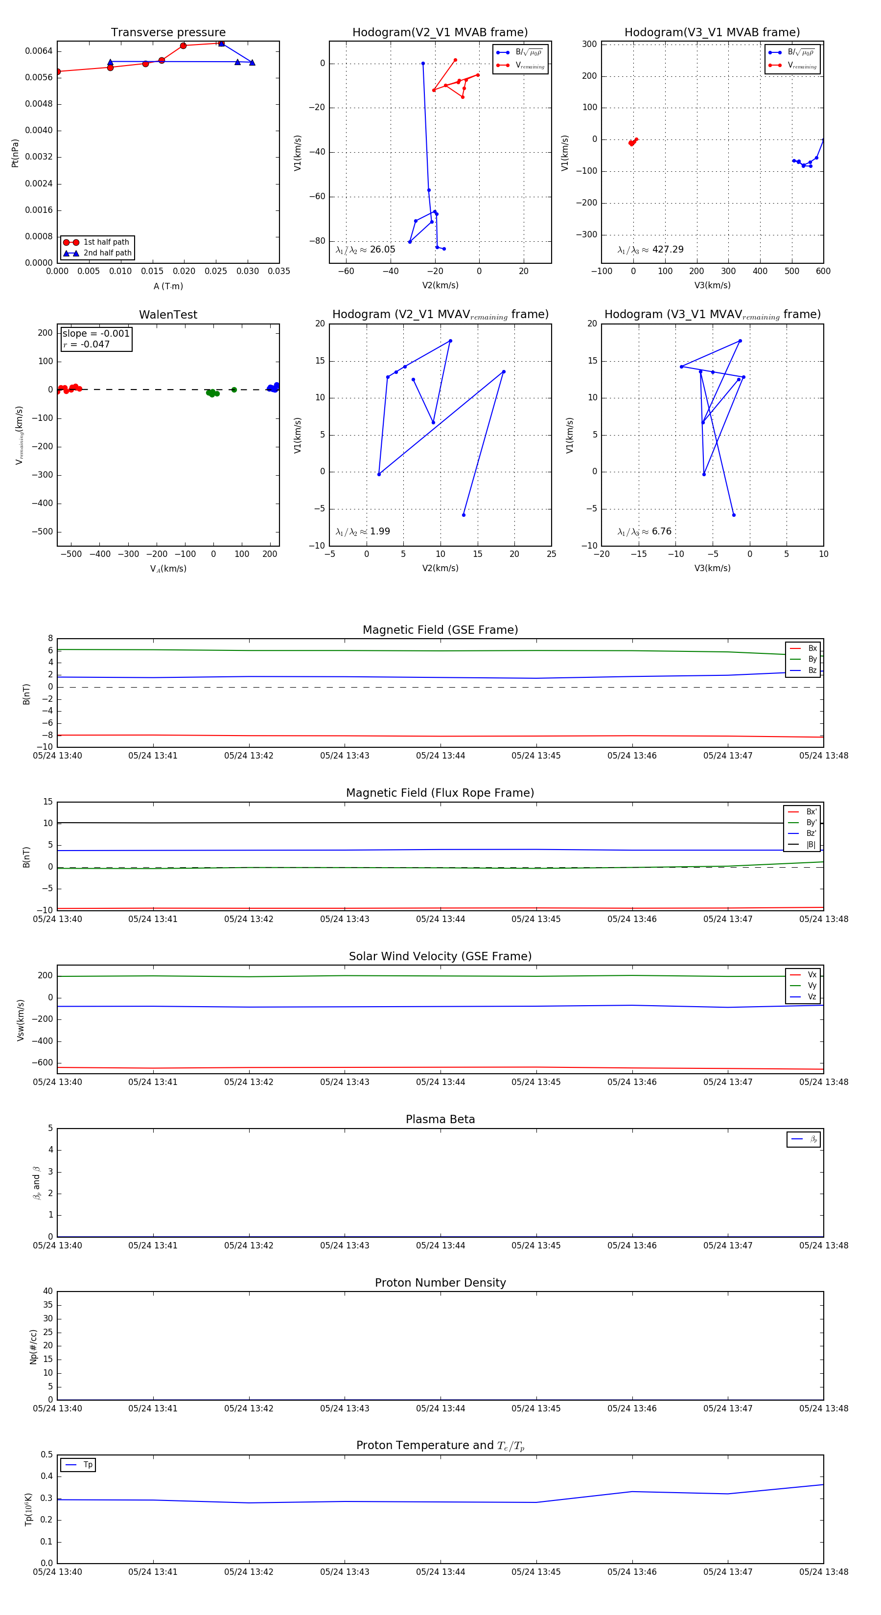Click the Vremaining legend entry in V2_V1 MVAB hodogram
The height and width of the screenshot is (1615, 881).
(520, 65)
